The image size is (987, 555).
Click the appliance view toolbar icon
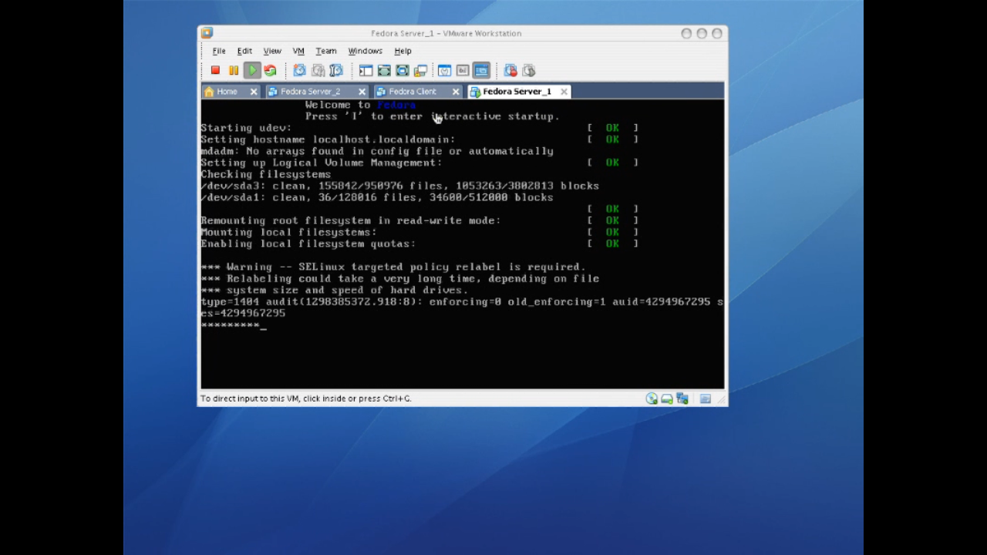(x=463, y=71)
